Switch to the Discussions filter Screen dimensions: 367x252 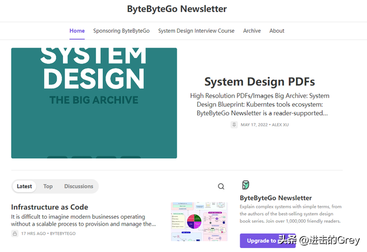point(79,187)
